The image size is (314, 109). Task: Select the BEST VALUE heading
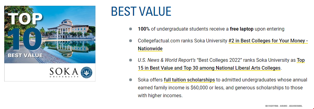pos(141,12)
